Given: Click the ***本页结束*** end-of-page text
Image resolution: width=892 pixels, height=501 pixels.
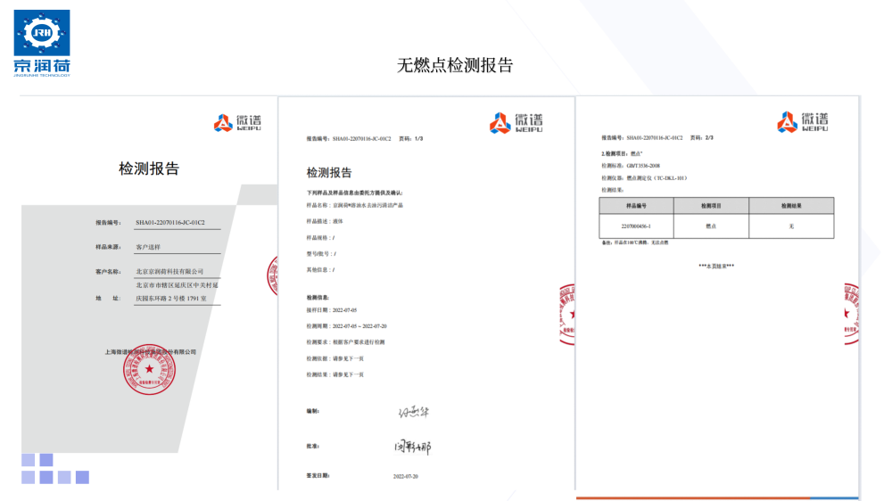Looking at the screenshot, I should [716, 266].
